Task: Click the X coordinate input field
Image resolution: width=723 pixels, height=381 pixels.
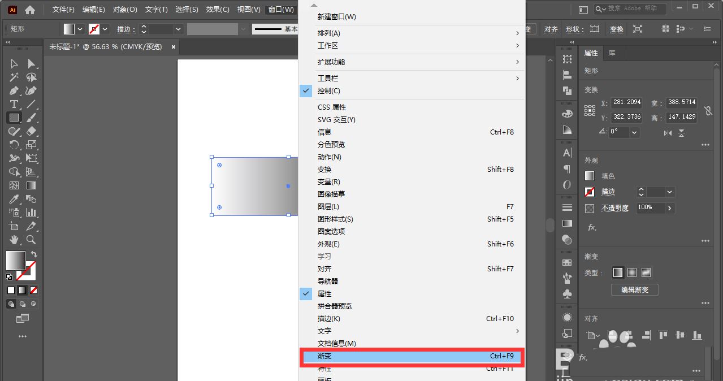Action: (x=626, y=102)
